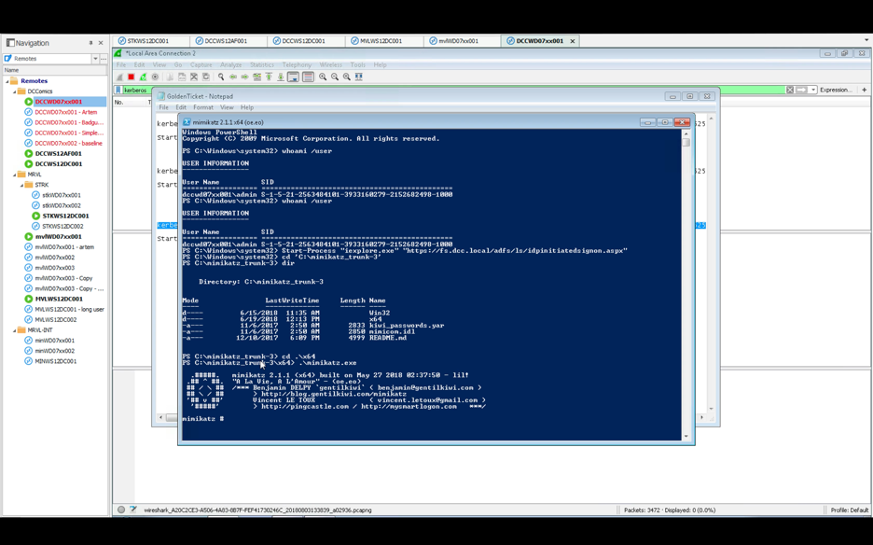873x545 pixels.
Task: Select DCCWD07xx002 - baseline remote
Action: [x=68, y=143]
